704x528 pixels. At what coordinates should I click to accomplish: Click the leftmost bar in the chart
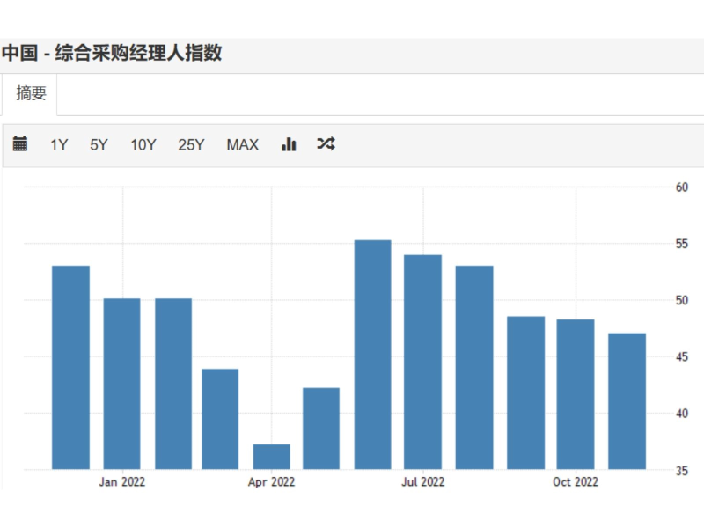[70, 367]
